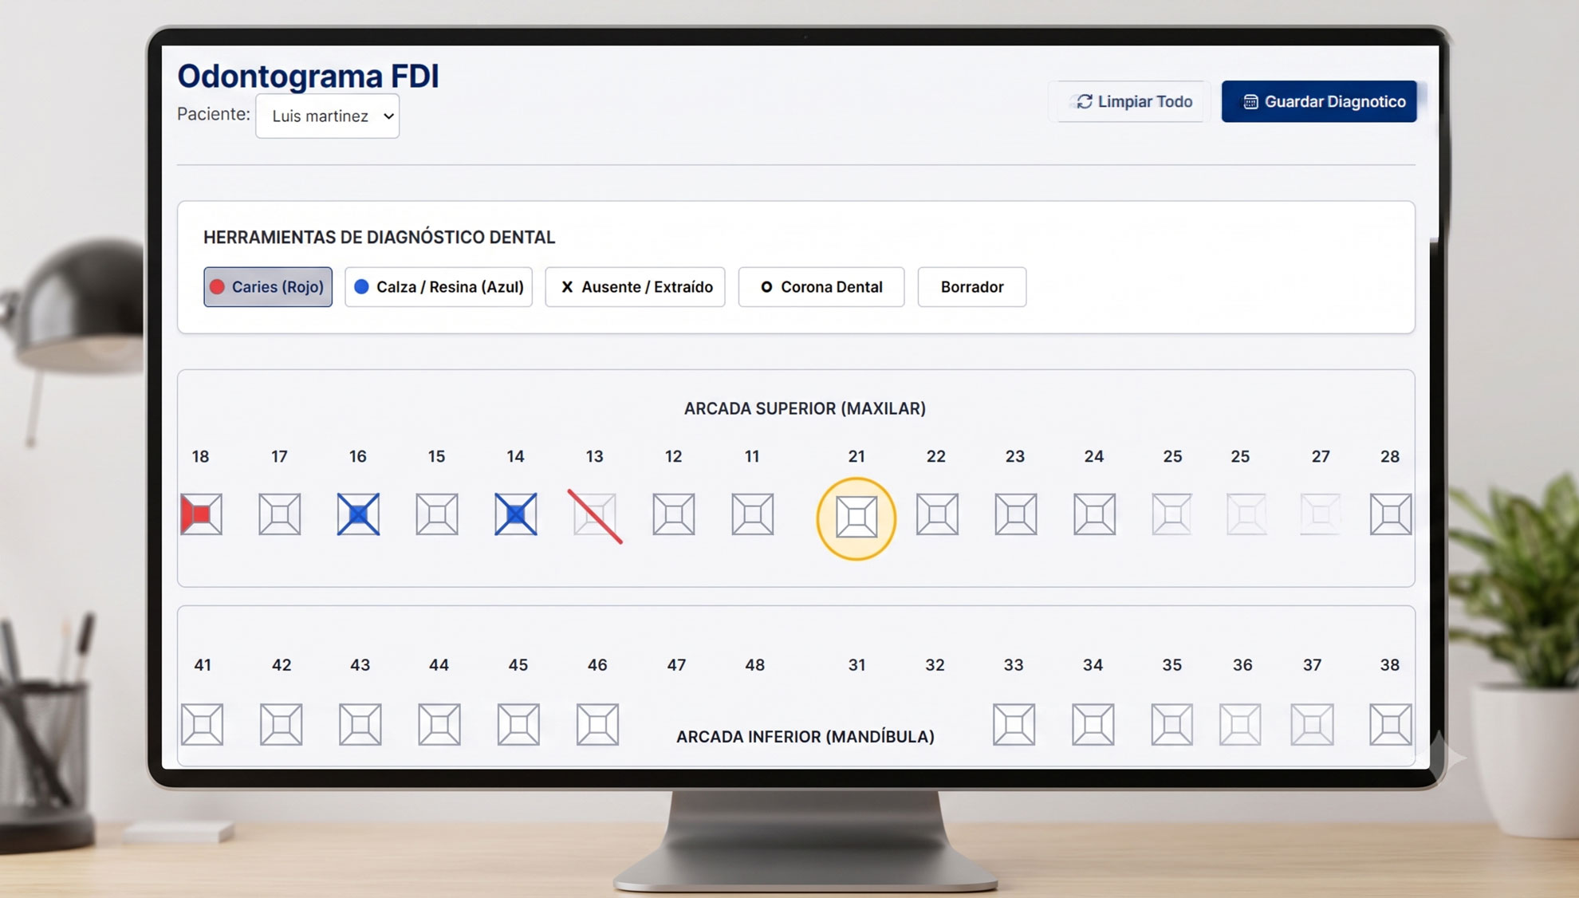The height and width of the screenshot is (898, 1579).
Task: Open the Paciente dropdown showing Luis martinez
Action: [x=328, y=116]
